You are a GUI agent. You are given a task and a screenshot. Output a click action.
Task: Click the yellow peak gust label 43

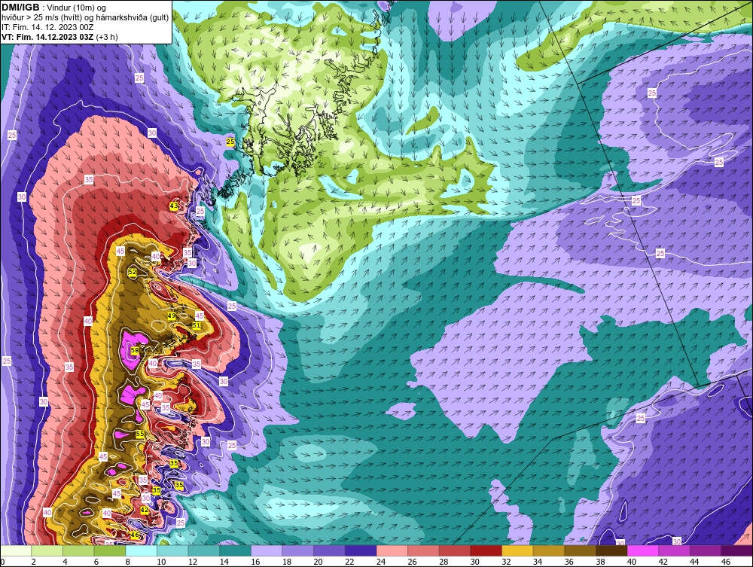click(x=174, y=206)
